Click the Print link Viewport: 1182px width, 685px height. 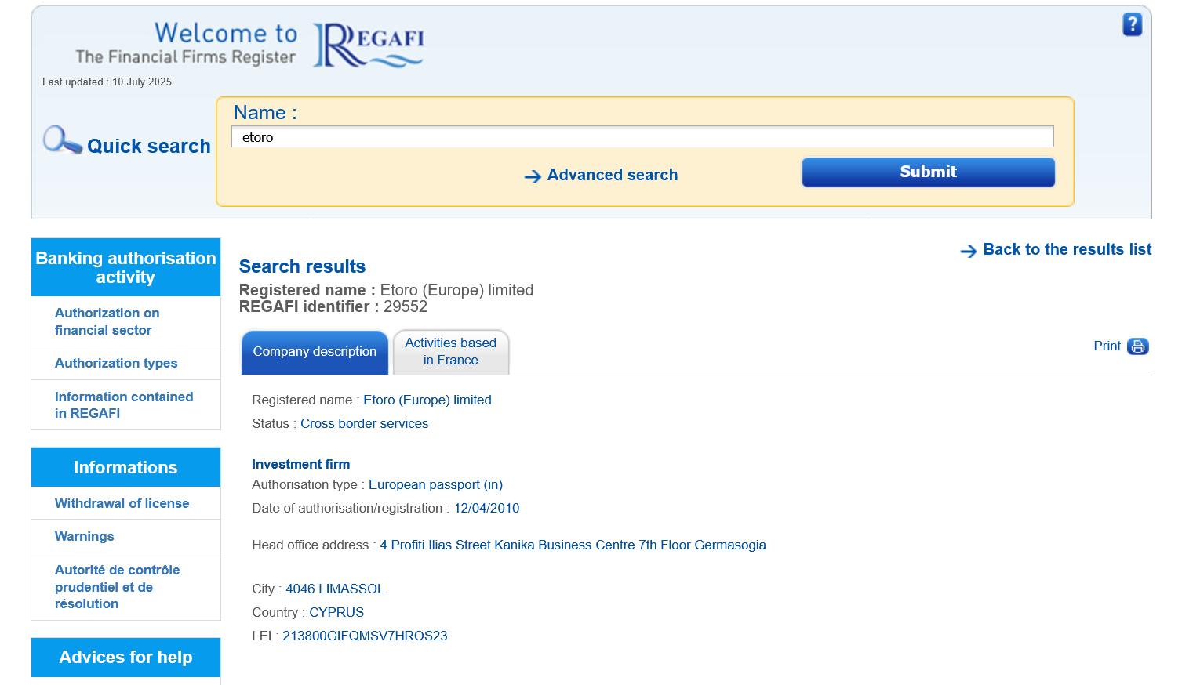tap(1107, 346)
